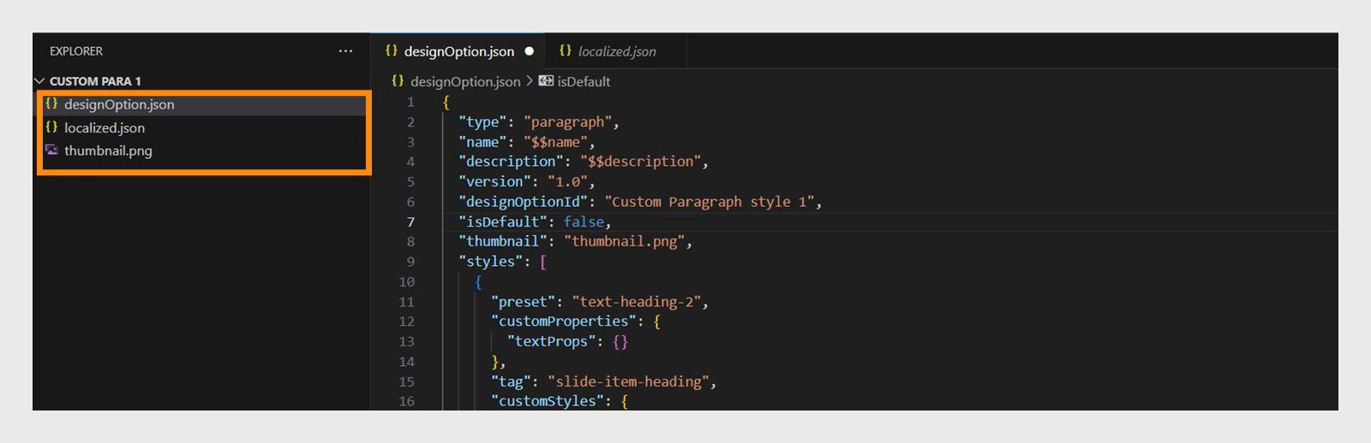Open the Explorer more actions ellipsis
Screen dimensions: 1371x443
345,51
